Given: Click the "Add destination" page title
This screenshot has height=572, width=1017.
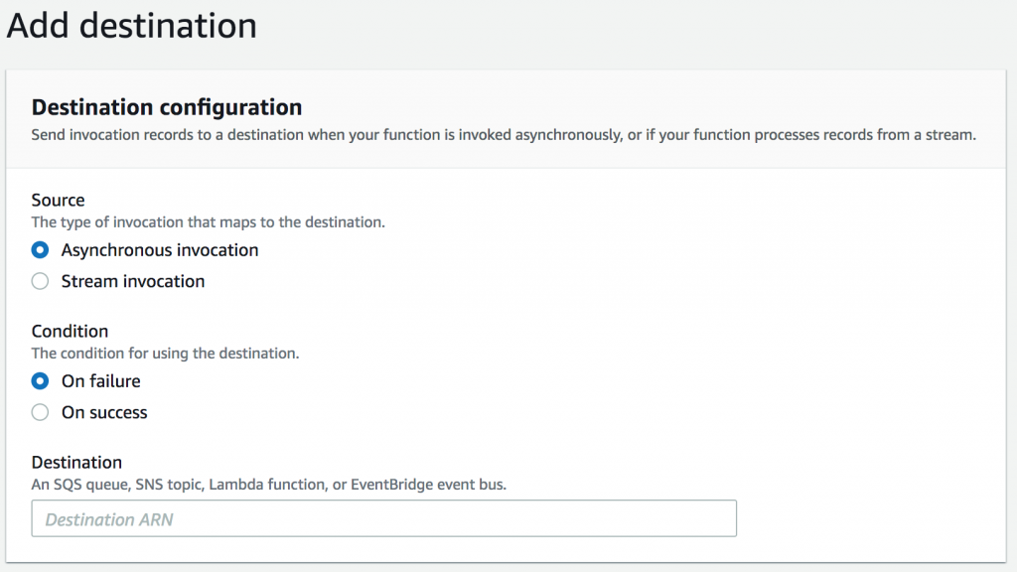Looking at the screenshot, I should [132, 26].
